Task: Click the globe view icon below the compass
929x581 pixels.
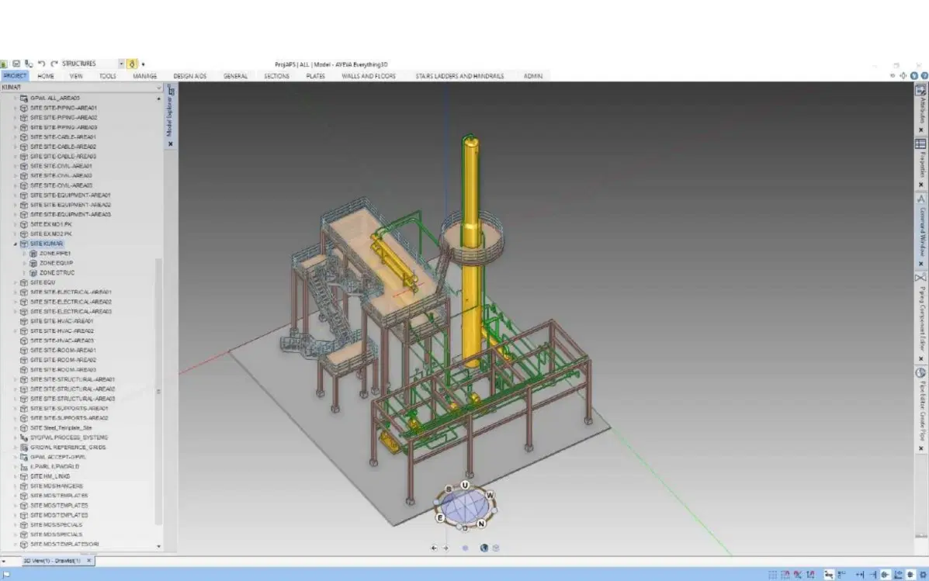Action: pyautogui.click(x=484, y=548)
